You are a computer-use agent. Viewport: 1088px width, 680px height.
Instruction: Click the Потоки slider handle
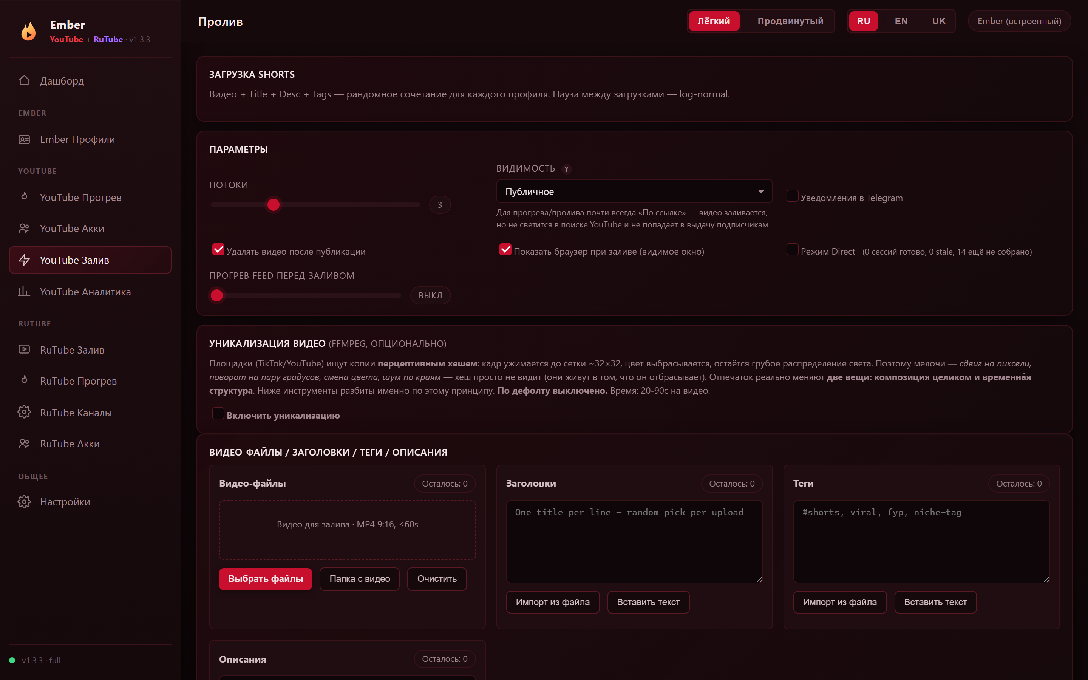pos(274,205)
